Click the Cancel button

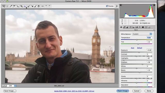(x=137, y=91)
